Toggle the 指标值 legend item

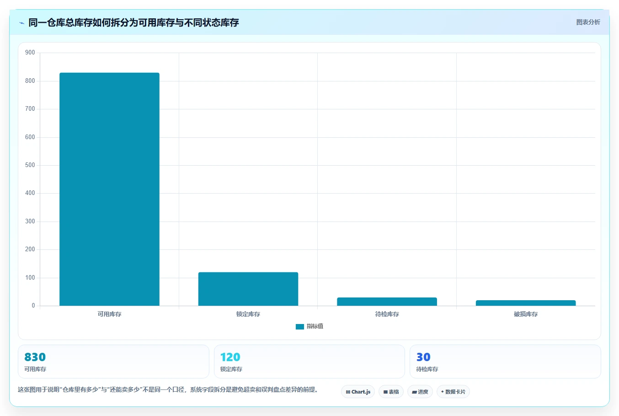coord(309,326)
